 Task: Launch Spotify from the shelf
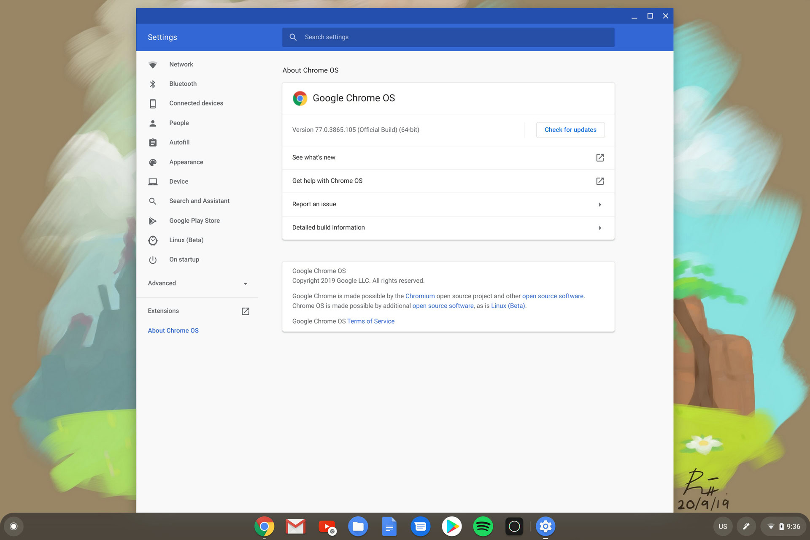[x=483, y=526]
